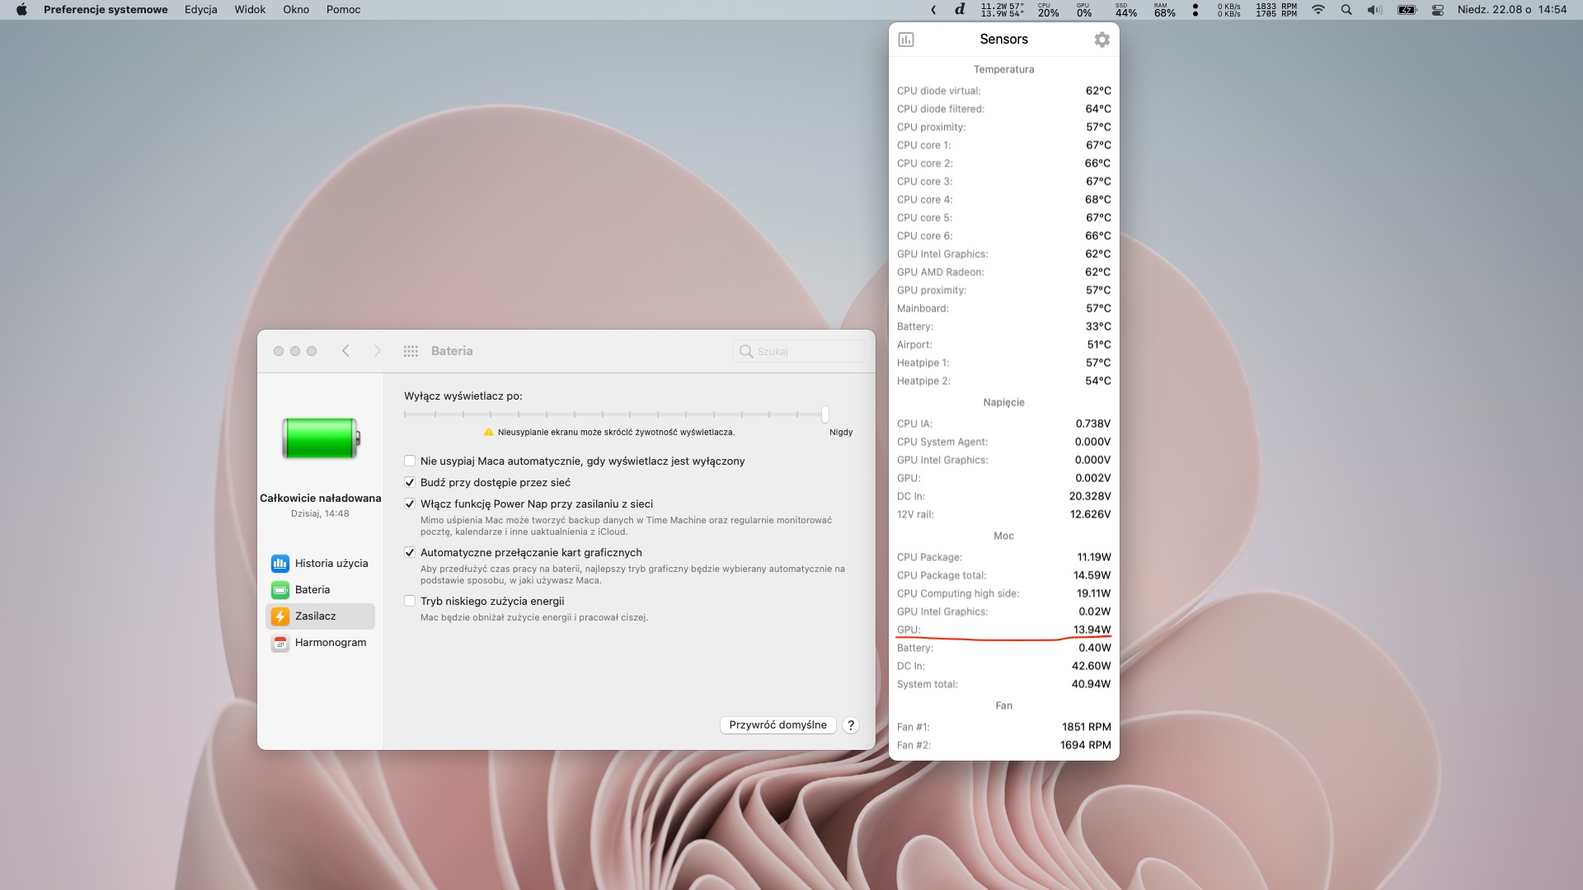Screen dimensions: 1583x890
Task: Open the Edycja menu
Action: [200, 10]
